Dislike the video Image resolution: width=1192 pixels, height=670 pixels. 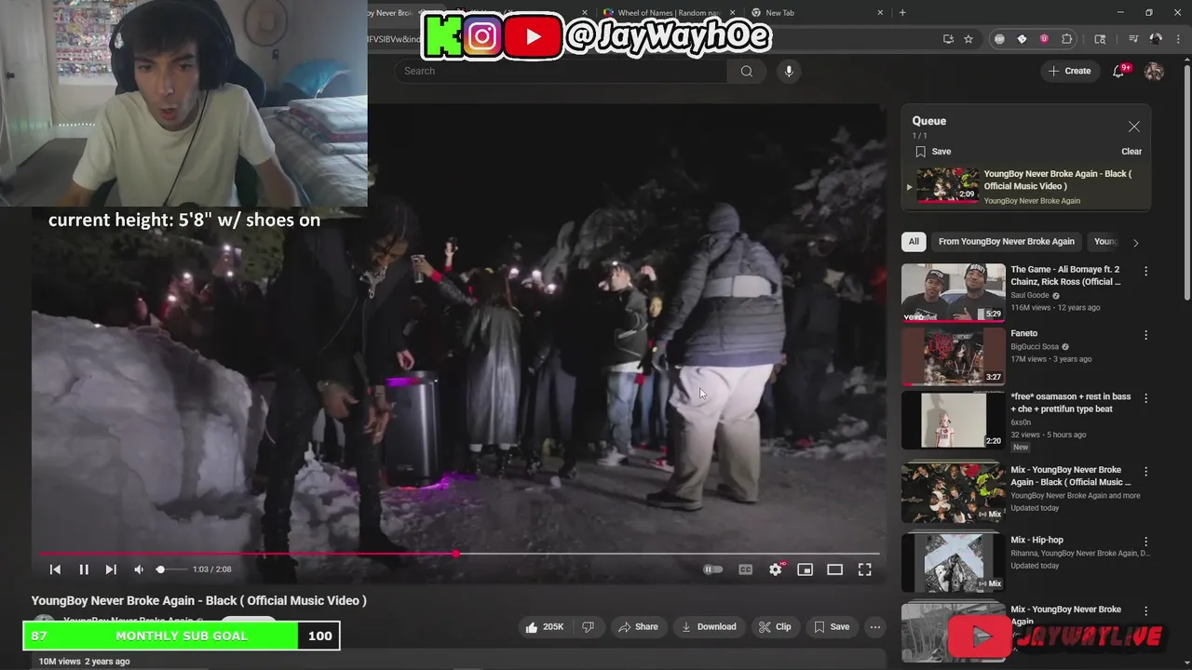(588, 627)
